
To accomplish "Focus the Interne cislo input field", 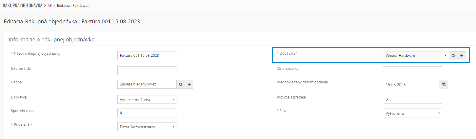I will pyautogui.click(x=147, y=71).
